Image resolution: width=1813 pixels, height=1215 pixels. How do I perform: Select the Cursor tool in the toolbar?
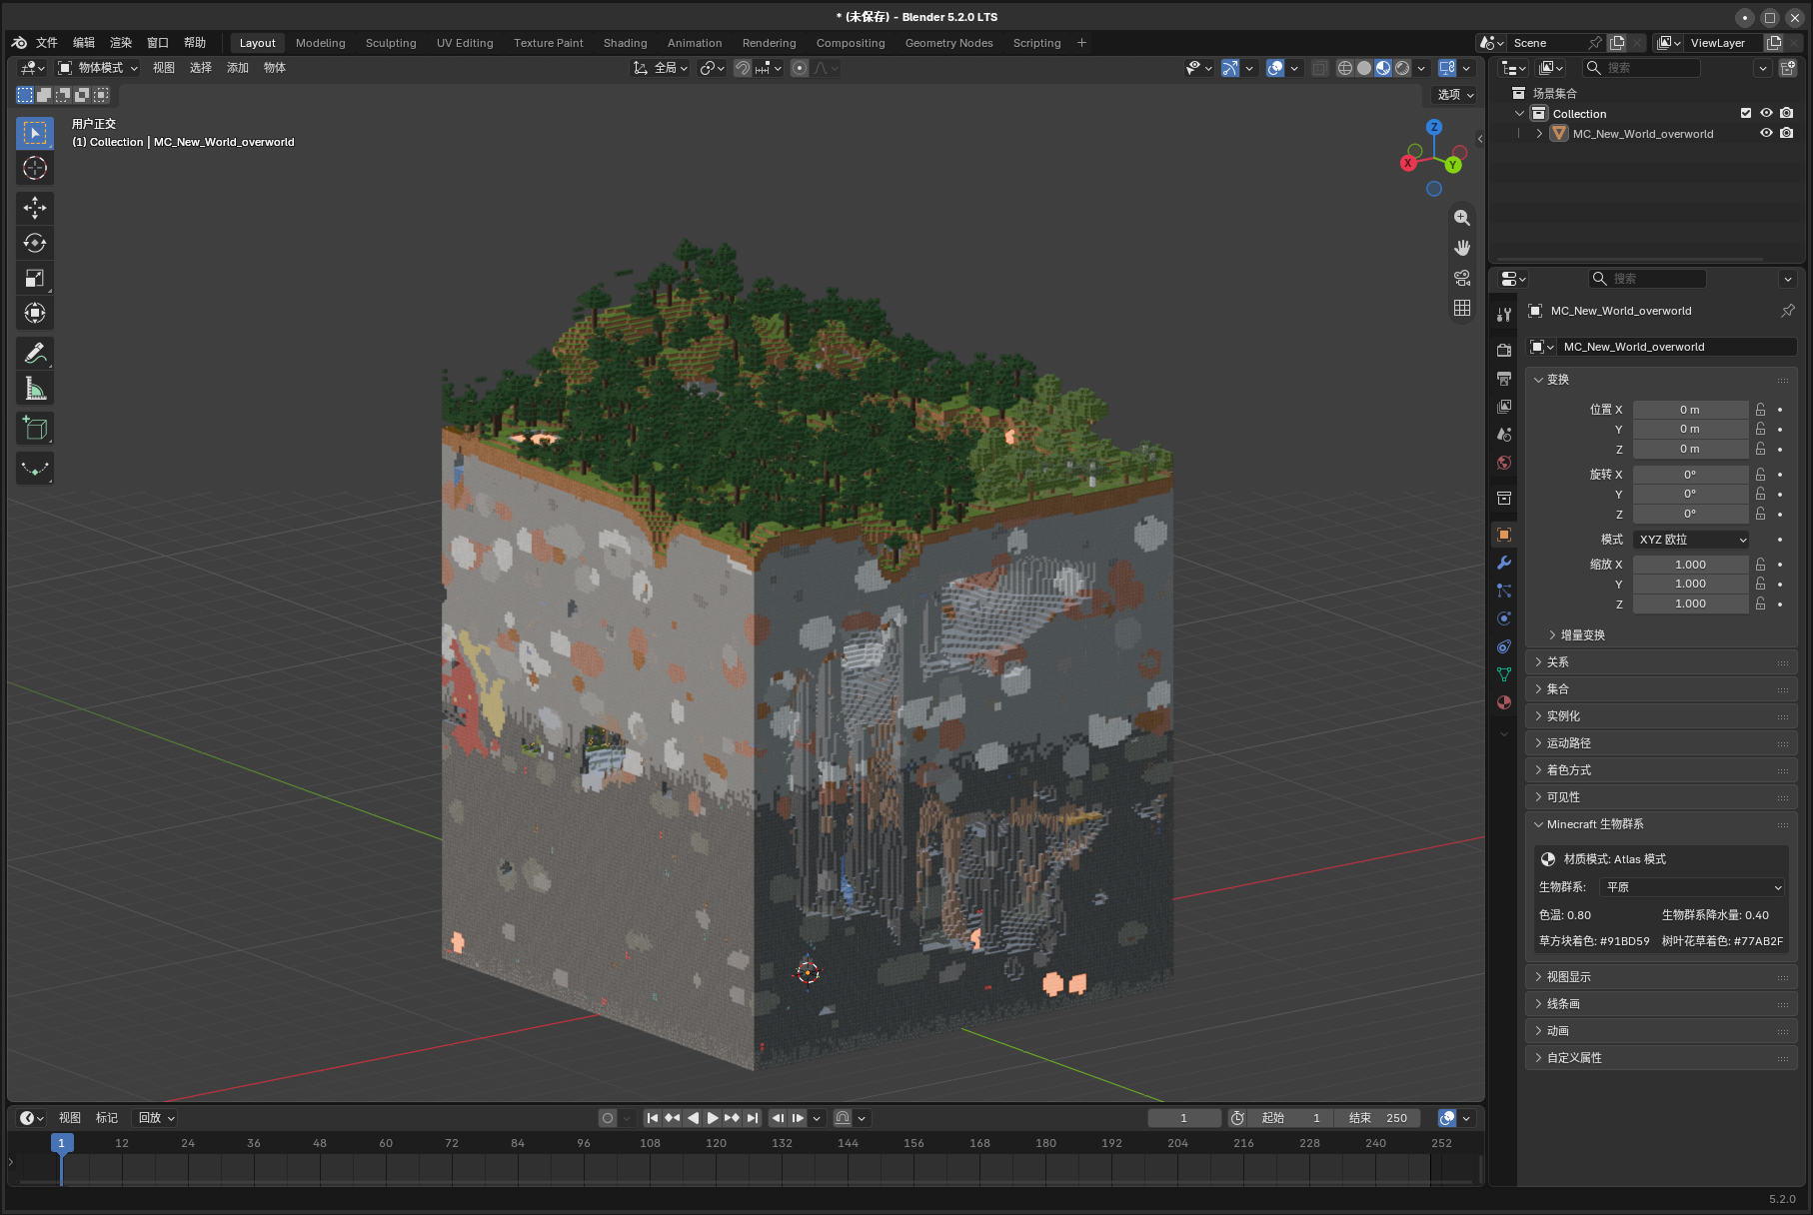pos(35,168)
